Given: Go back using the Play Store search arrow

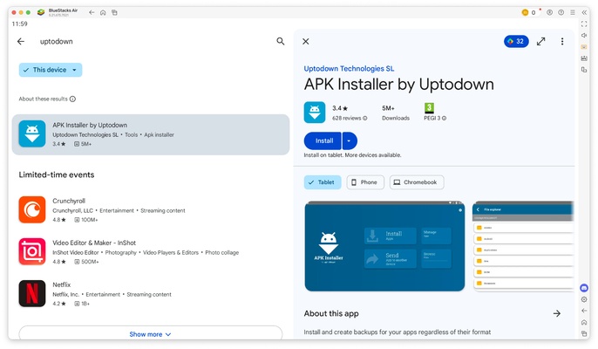Looking at the screenshot, I should 21,41.
